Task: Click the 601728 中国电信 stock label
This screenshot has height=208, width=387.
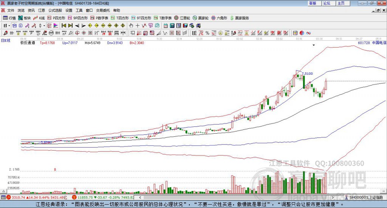Action: pos(372,43)
